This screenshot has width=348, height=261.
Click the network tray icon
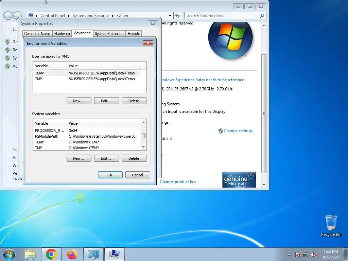coord(306,255)
